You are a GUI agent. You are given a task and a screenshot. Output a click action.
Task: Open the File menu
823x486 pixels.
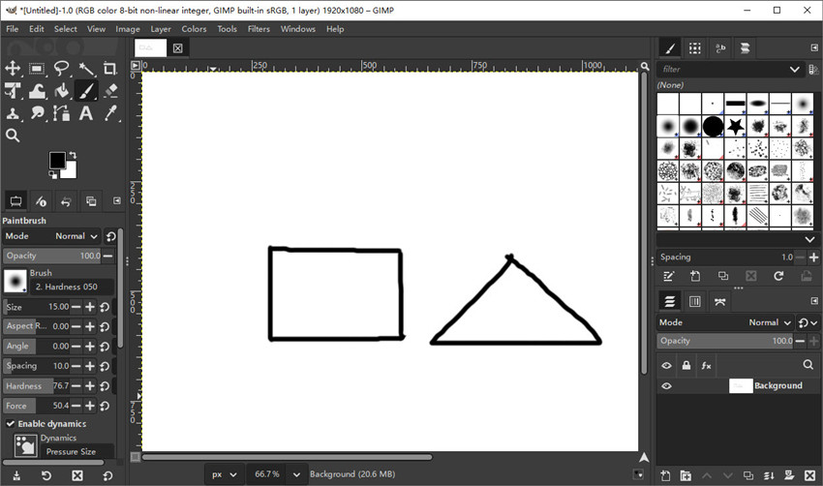(12, 29)
